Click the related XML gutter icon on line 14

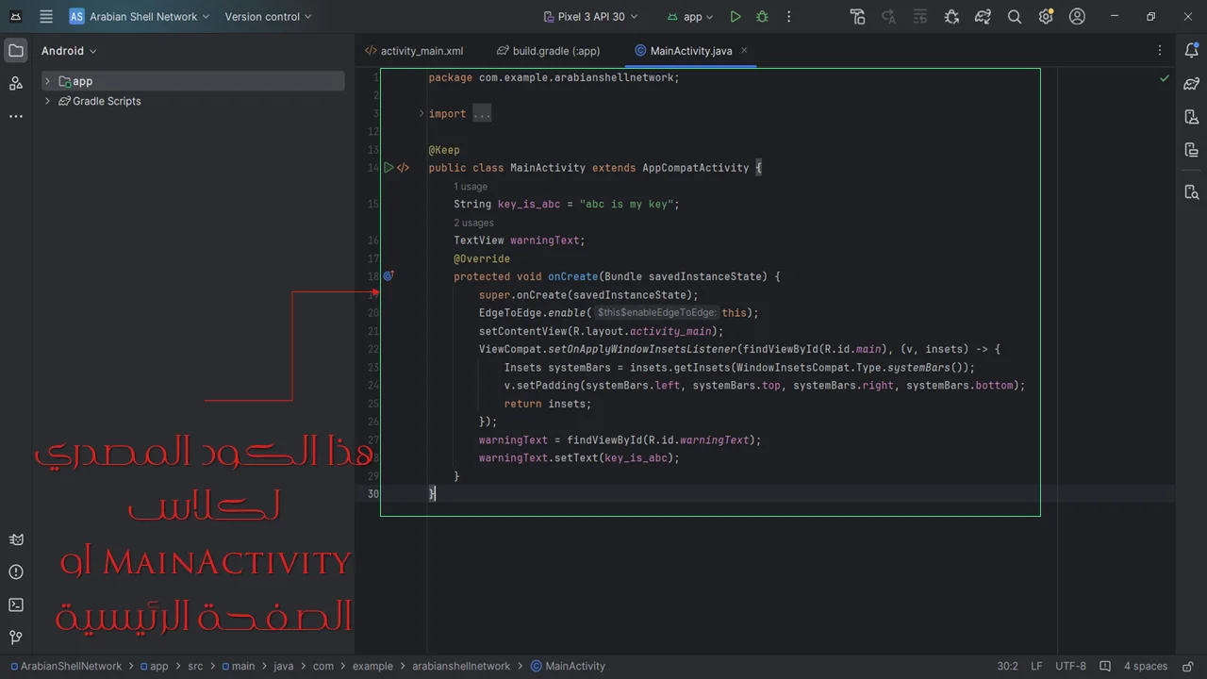point(404,168)
